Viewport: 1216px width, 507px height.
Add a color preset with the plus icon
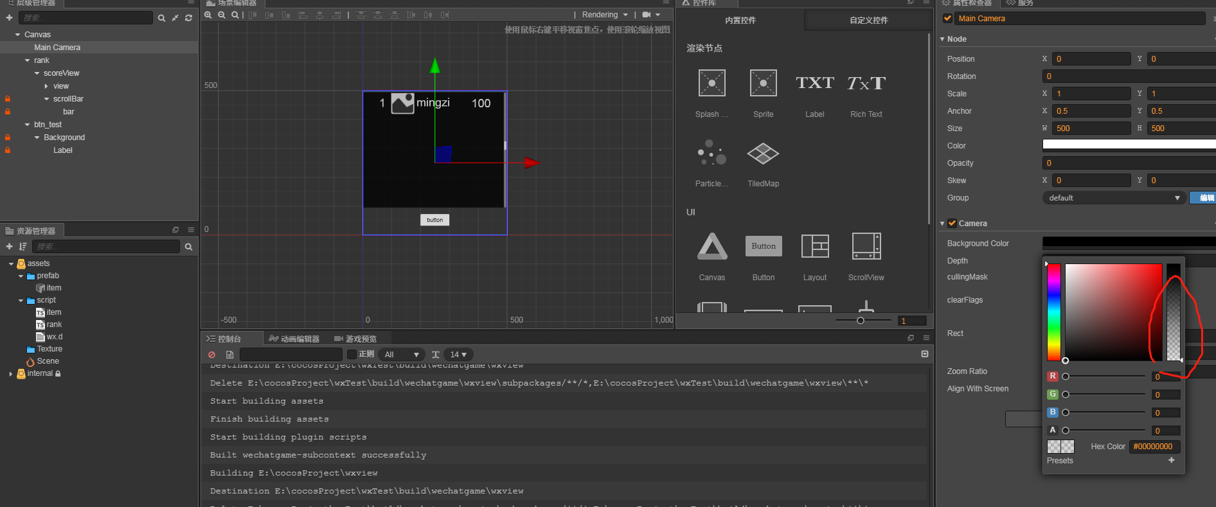(x=1171, y=460)
